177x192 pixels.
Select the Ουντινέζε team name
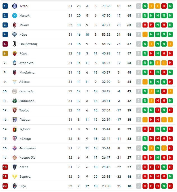point(27,91)
